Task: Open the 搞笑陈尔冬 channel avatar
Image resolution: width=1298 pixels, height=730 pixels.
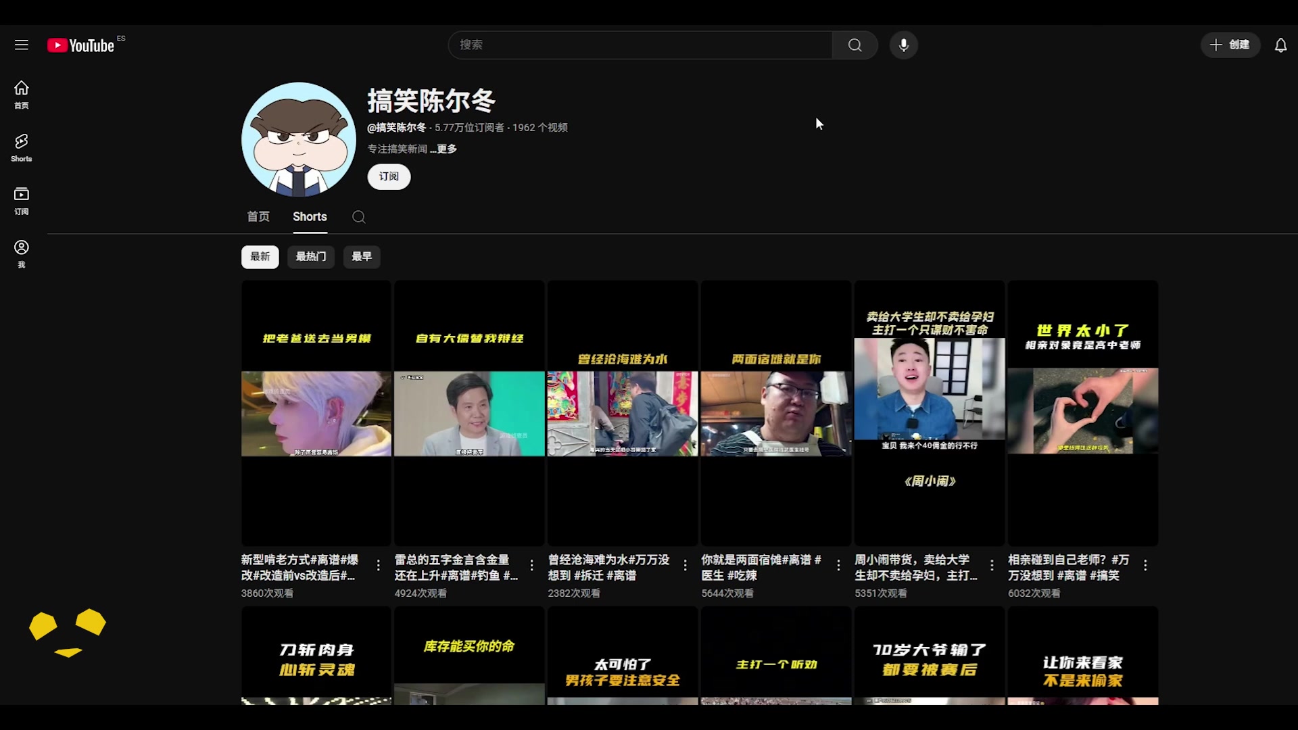Action: 299,139
